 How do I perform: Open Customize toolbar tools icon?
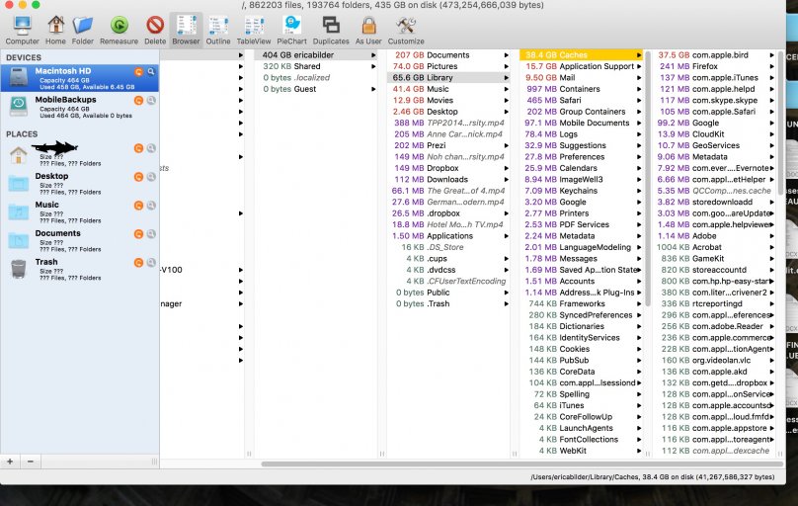click(x=405, y=27)
